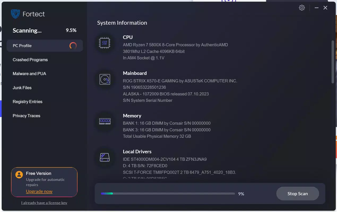Click the ROG STRIX X570-E GAMING line
Image resolution: width=337 pixels, height=212 pixels.
coord(180,81)
